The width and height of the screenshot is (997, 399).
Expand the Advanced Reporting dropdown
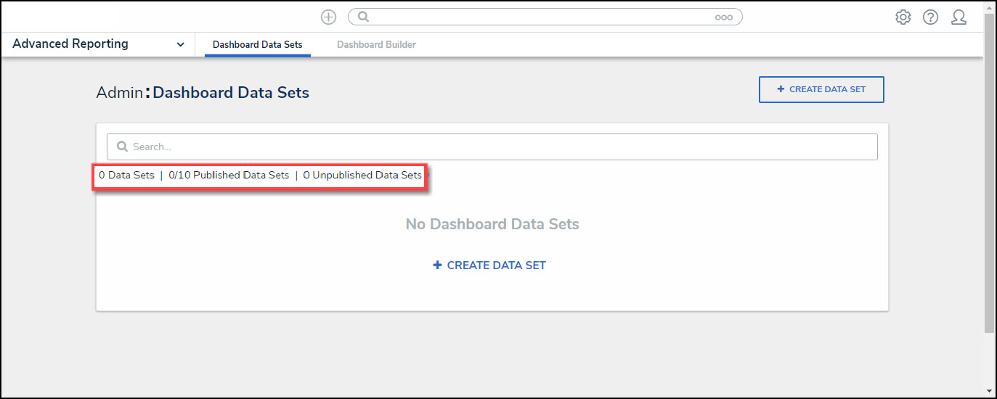(180, 44)
